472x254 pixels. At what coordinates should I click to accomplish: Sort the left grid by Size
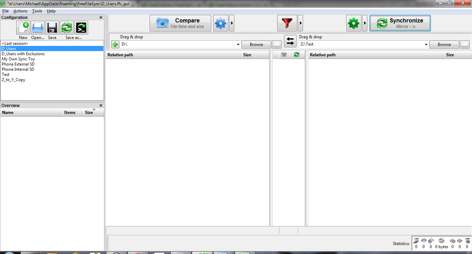[x=255, y=55]
